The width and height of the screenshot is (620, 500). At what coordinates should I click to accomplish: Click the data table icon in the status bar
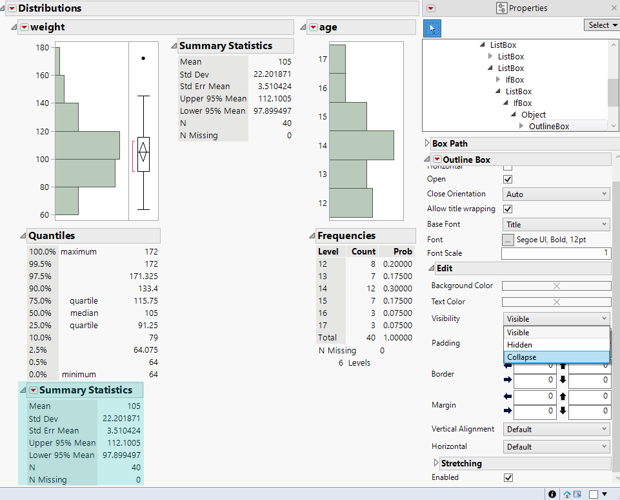(x=576, y=494)
